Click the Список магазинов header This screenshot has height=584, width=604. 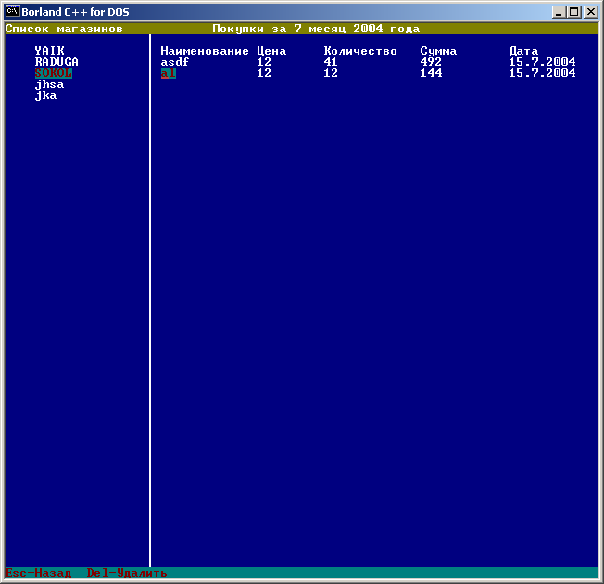64,29
